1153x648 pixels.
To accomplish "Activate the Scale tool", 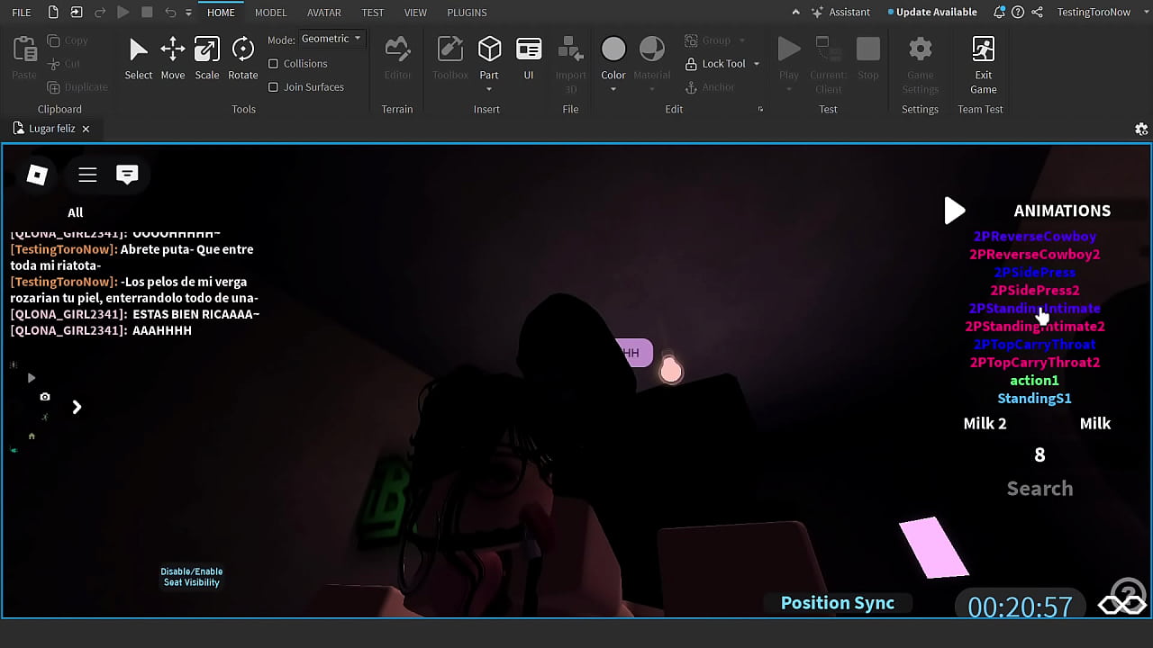I will (207, 58).
